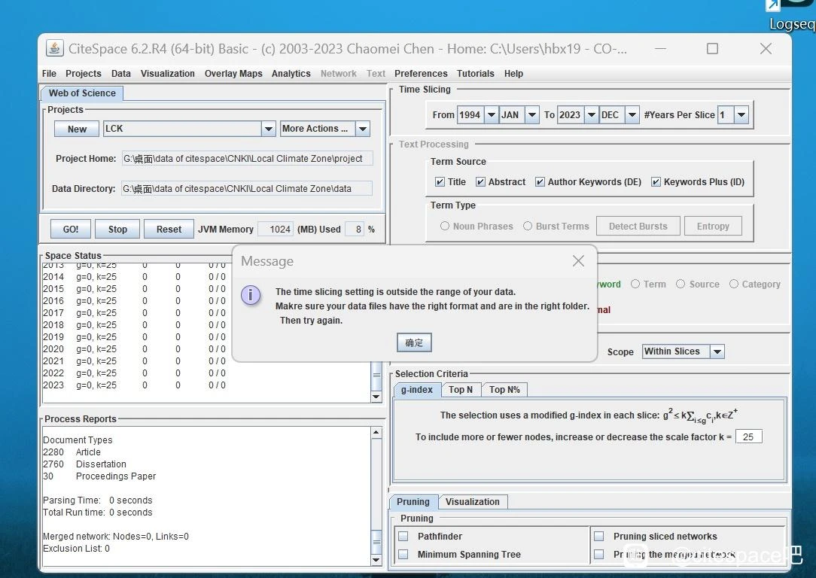This screenshot has width=816, height=578.
Task: Expand the To month DEC dropdown
Action: [632, 114]
